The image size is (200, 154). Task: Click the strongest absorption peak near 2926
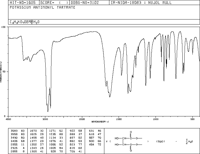(x=48, y=112)
